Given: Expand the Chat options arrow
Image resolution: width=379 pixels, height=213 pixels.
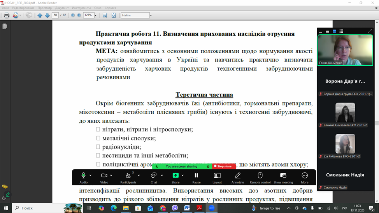Looking at the screenshot, I should pos(162,175).
